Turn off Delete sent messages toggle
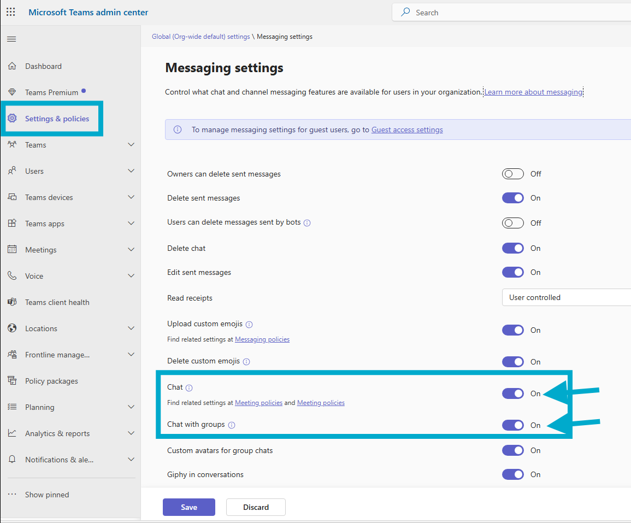The image size is (631, 523). [x=512, y=198]
